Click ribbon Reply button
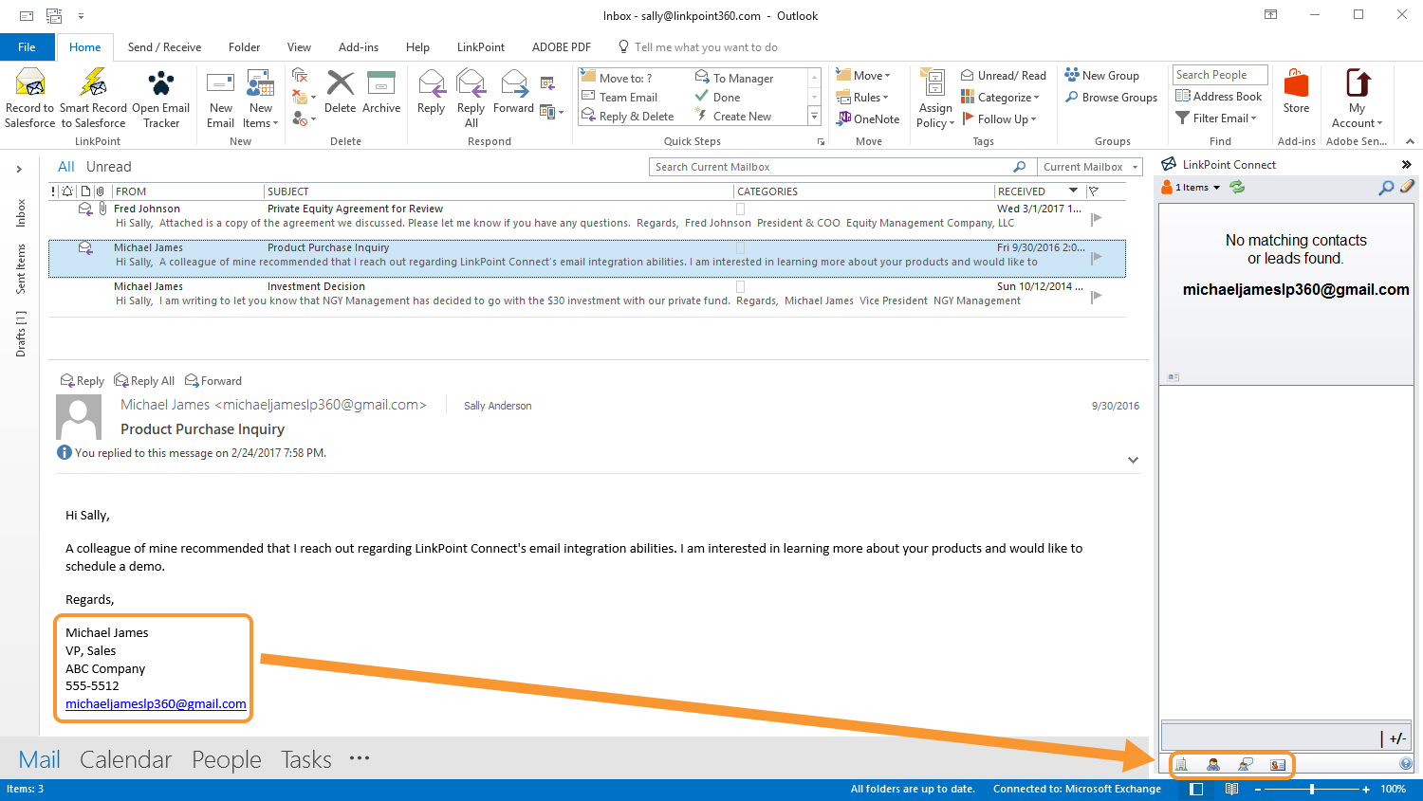1423x801 pixels. pos(431,92)
